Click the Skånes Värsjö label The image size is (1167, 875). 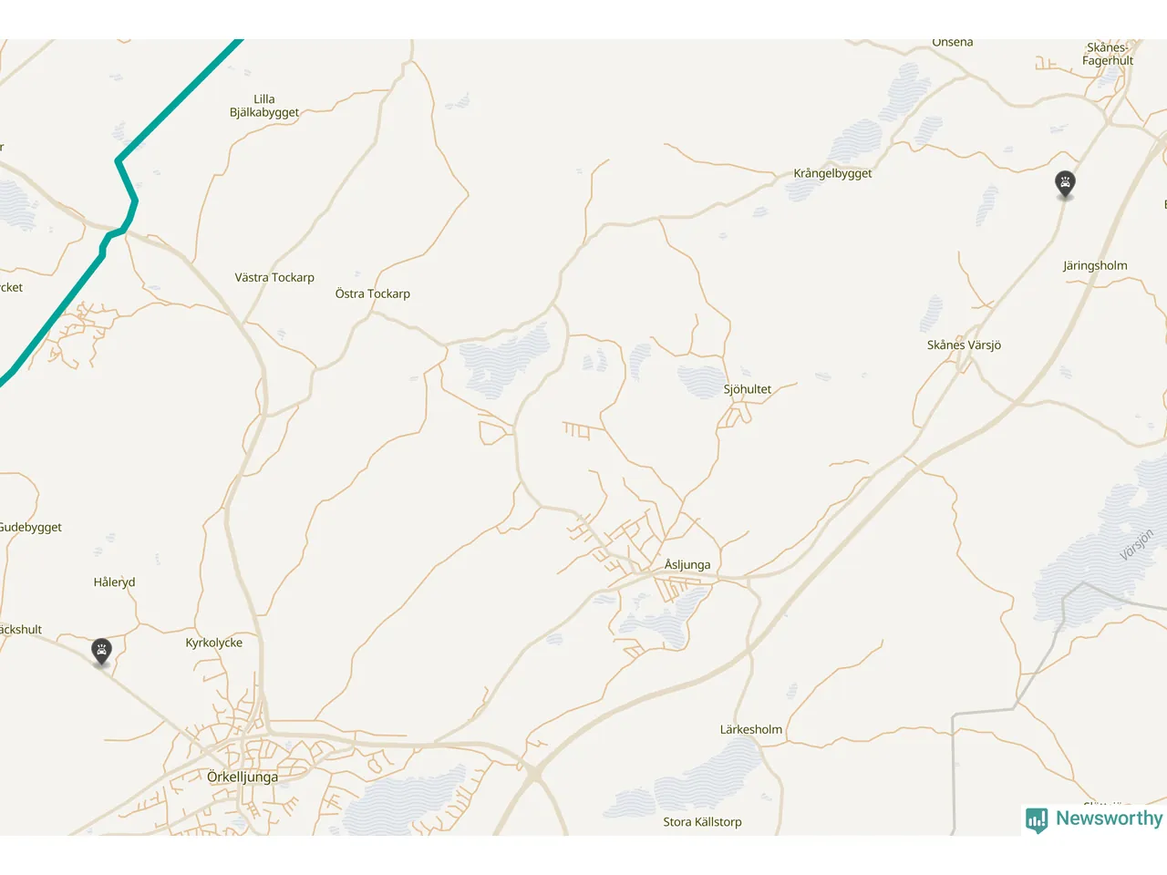(x=964, y=345)
